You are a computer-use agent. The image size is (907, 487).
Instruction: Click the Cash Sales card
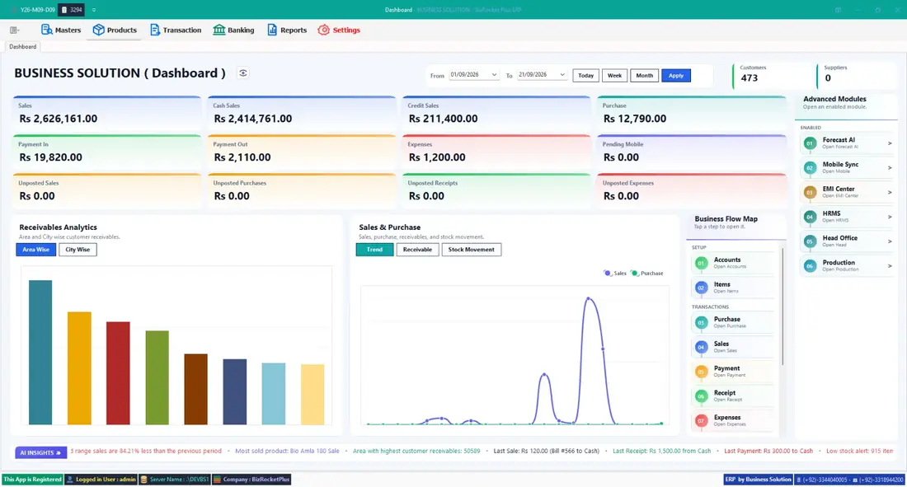pyautogui.click(x=302, y=114)
